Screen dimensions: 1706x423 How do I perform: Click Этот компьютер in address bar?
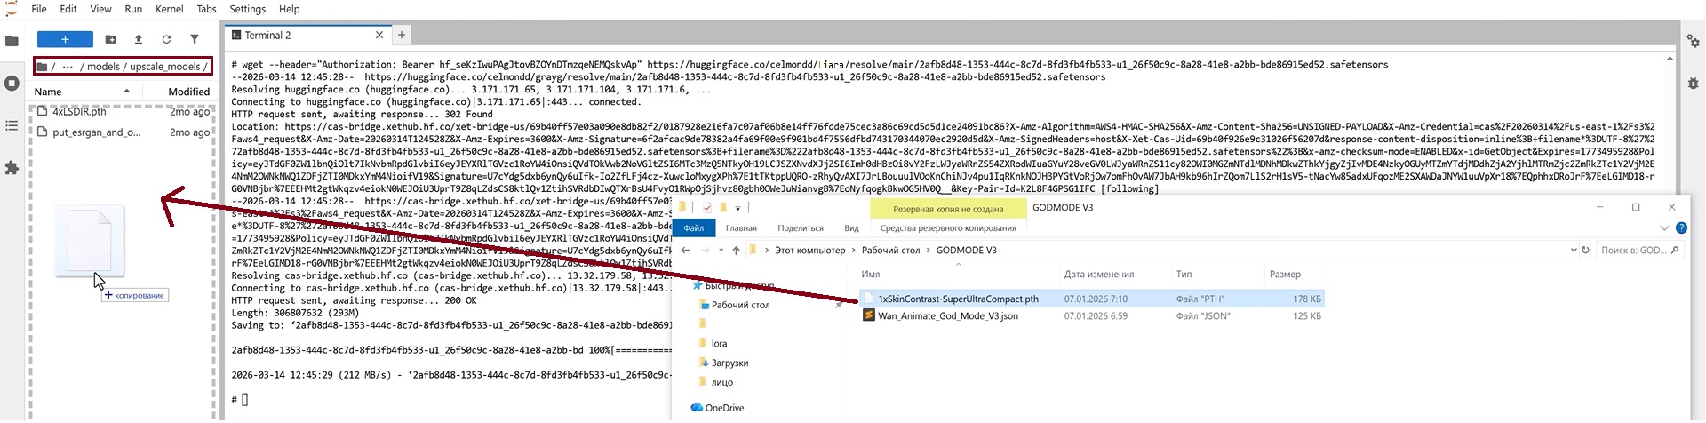809,251
